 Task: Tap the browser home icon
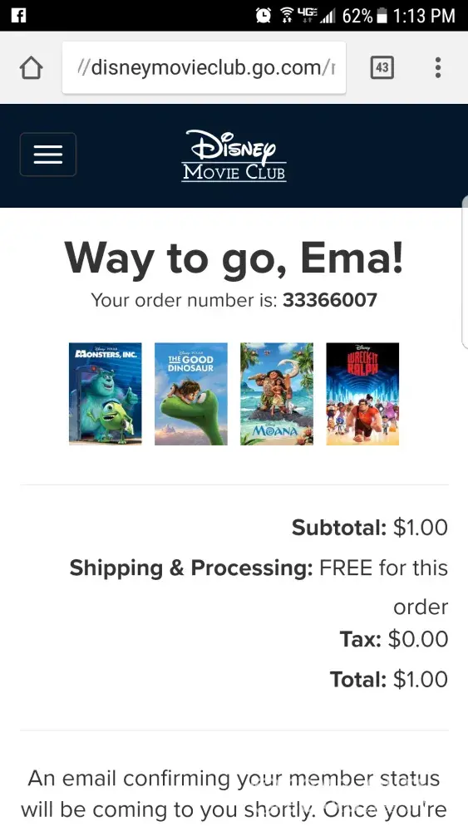click(x=32, y=68)
